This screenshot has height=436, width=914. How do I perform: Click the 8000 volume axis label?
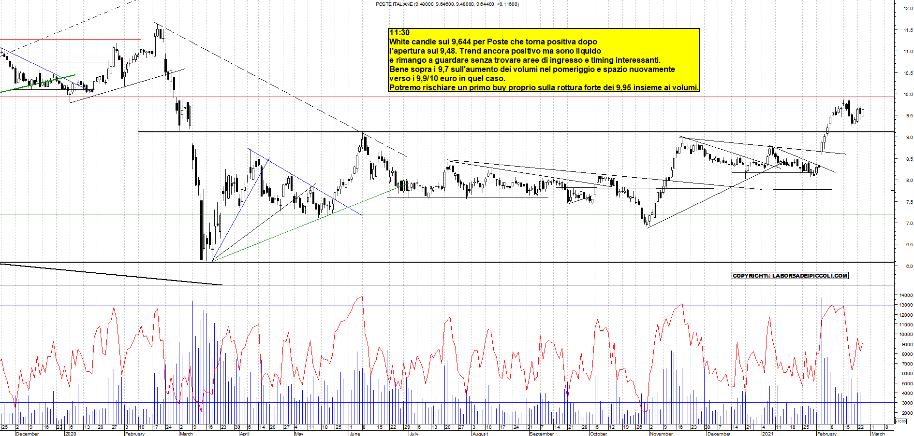point(907,354)
